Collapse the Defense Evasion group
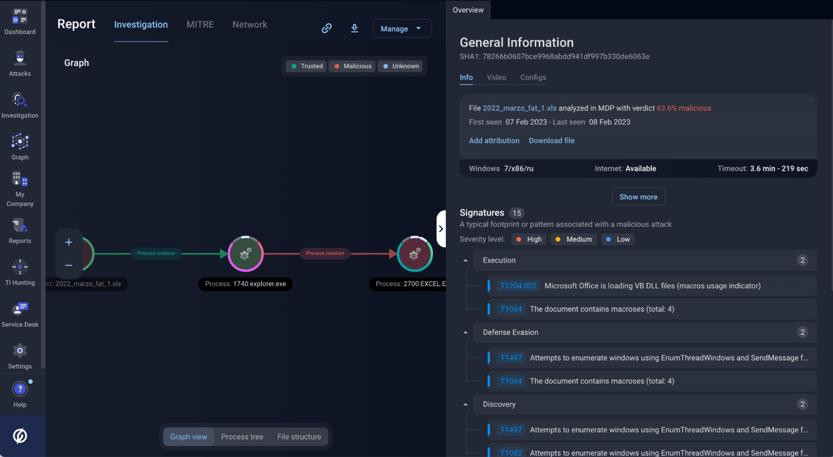This screenshot has height=457, width=833. click(465, 332)
